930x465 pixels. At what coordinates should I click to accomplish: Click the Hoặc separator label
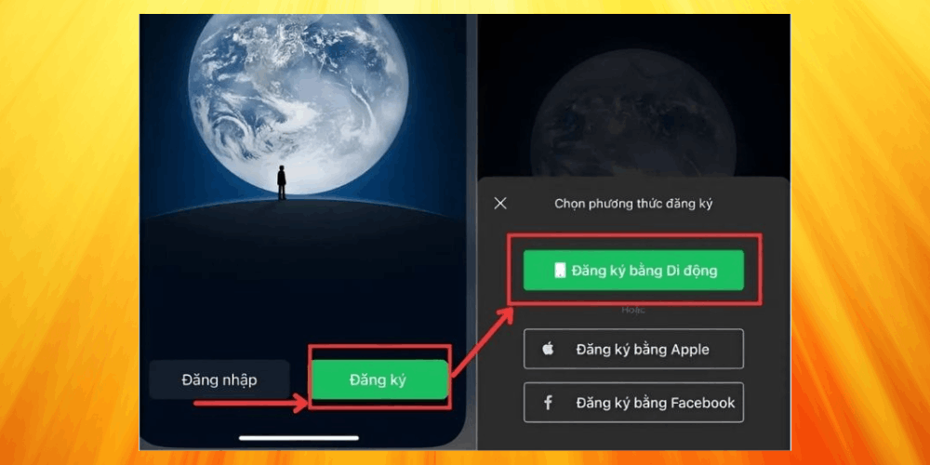(633, 310)
